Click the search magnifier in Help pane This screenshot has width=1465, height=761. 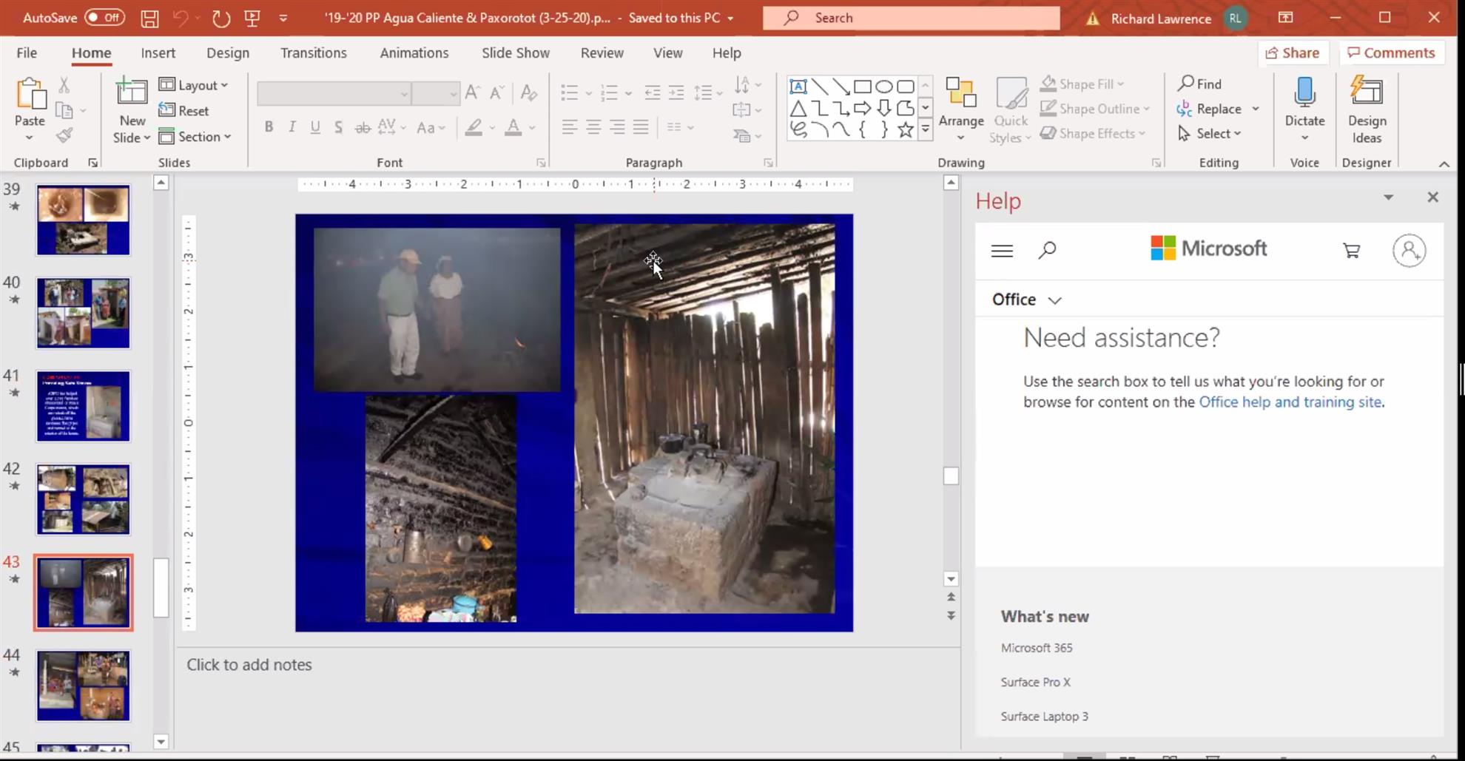(x=1046, y=251)
